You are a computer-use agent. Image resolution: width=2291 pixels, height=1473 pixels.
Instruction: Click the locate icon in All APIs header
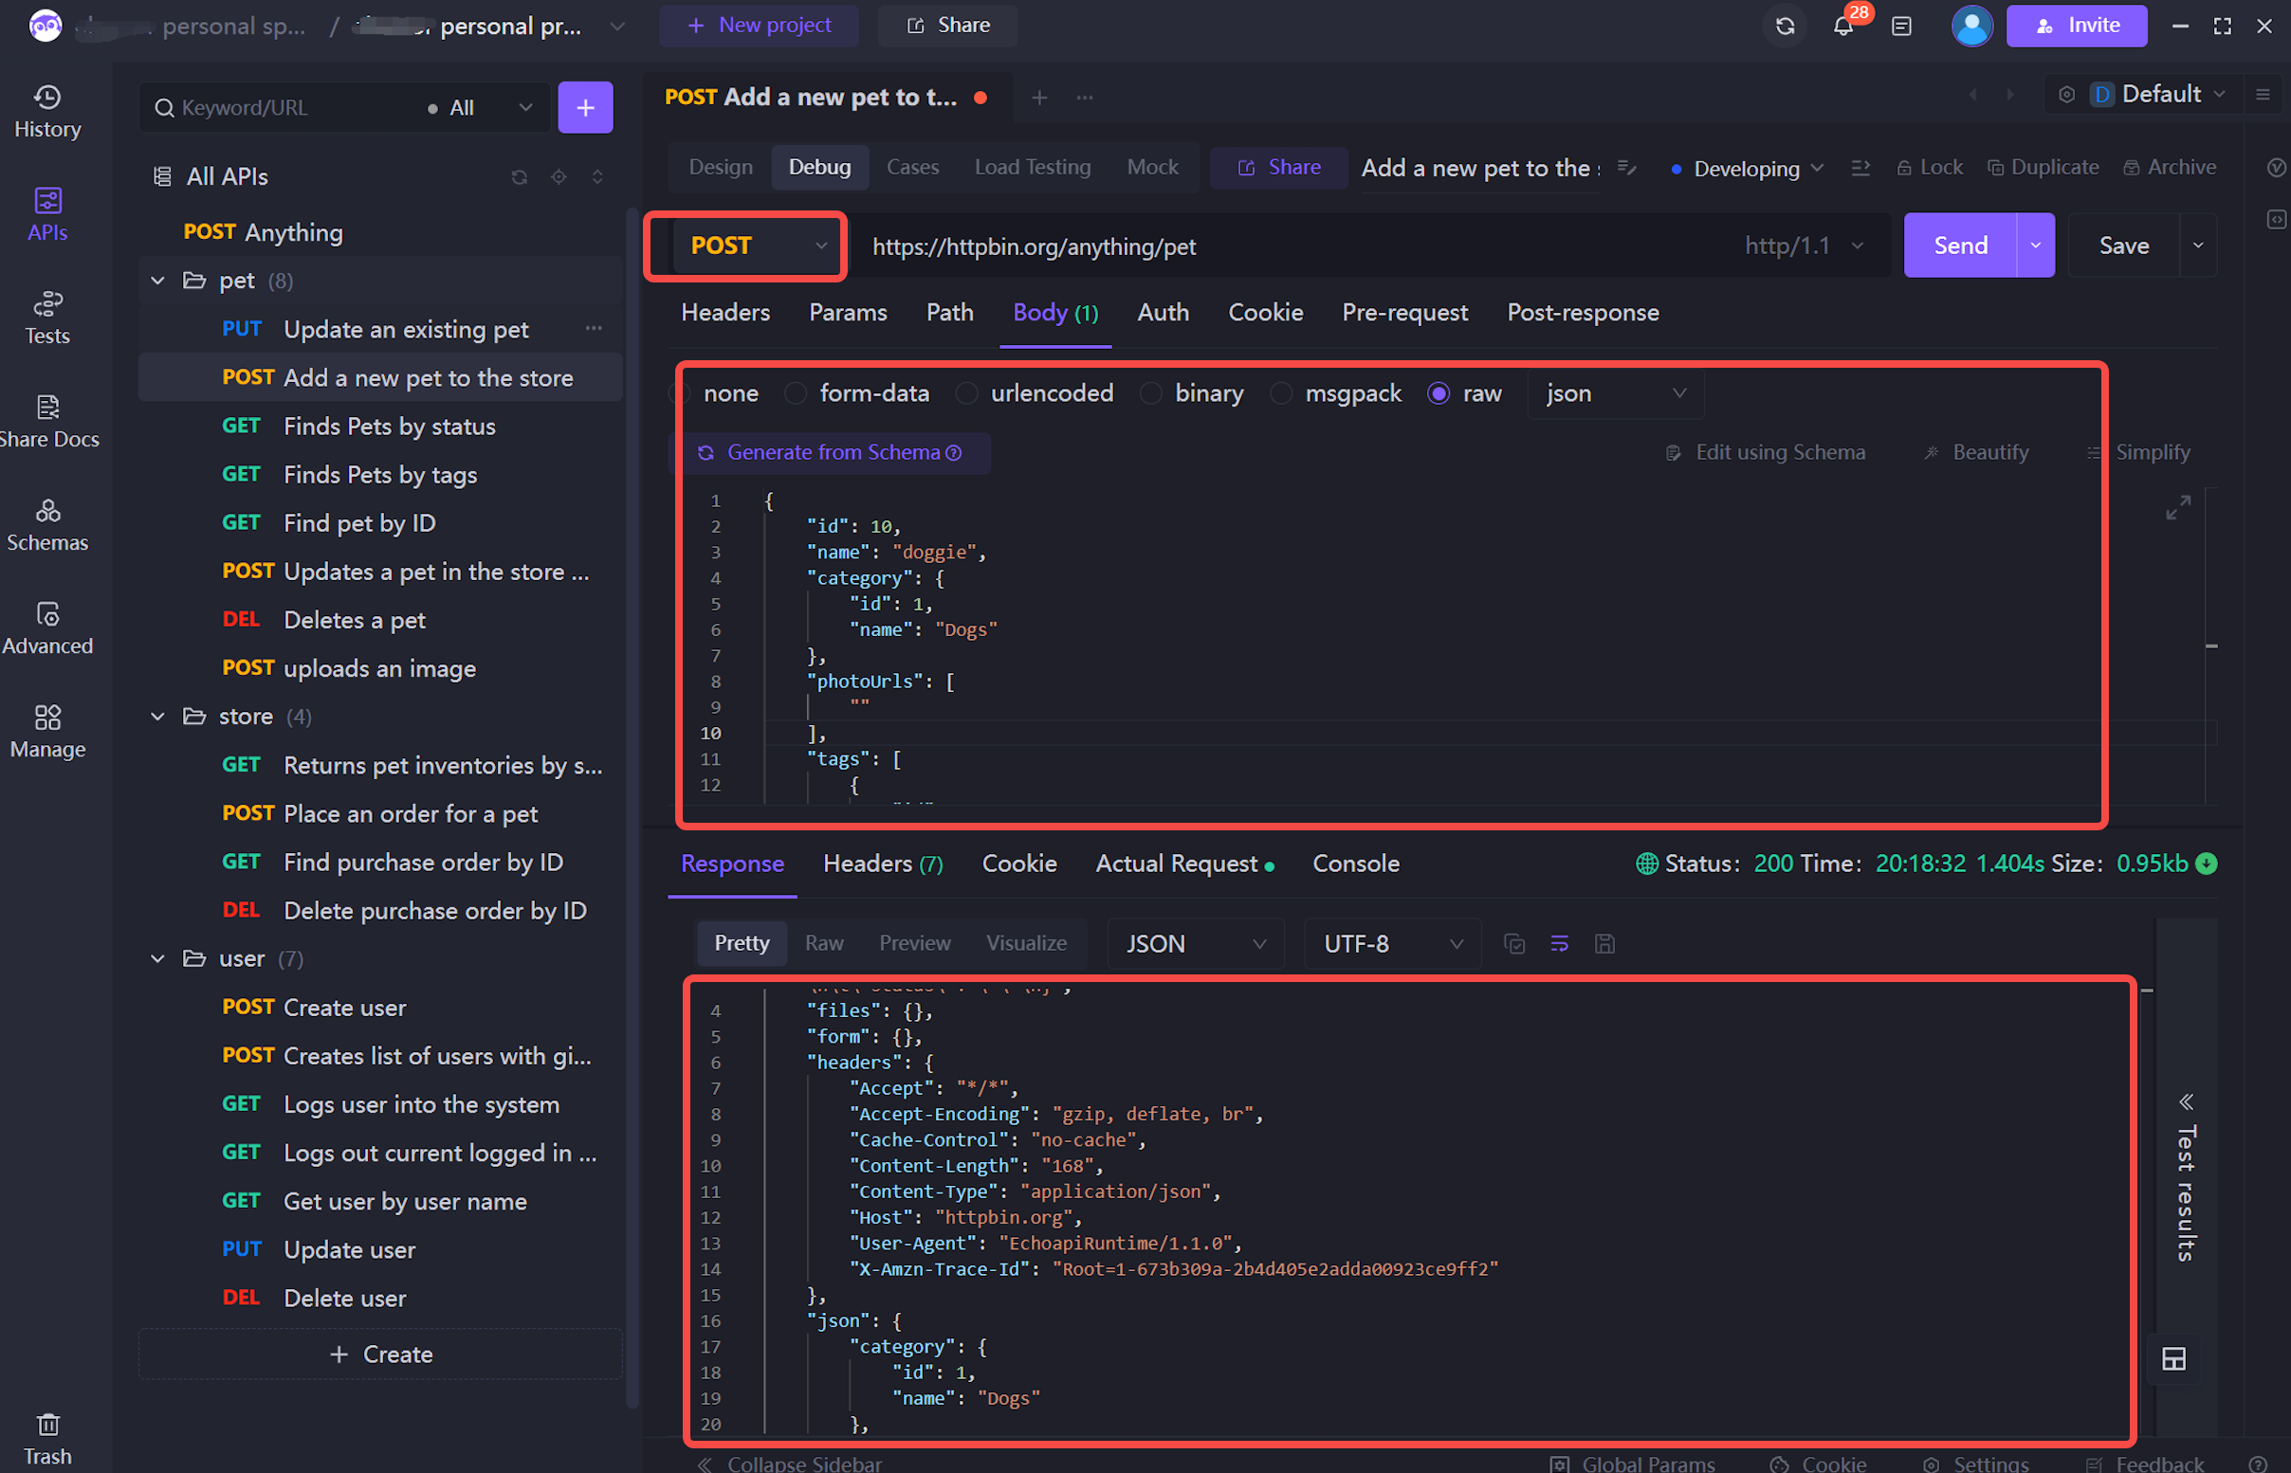tap(559, 177)
